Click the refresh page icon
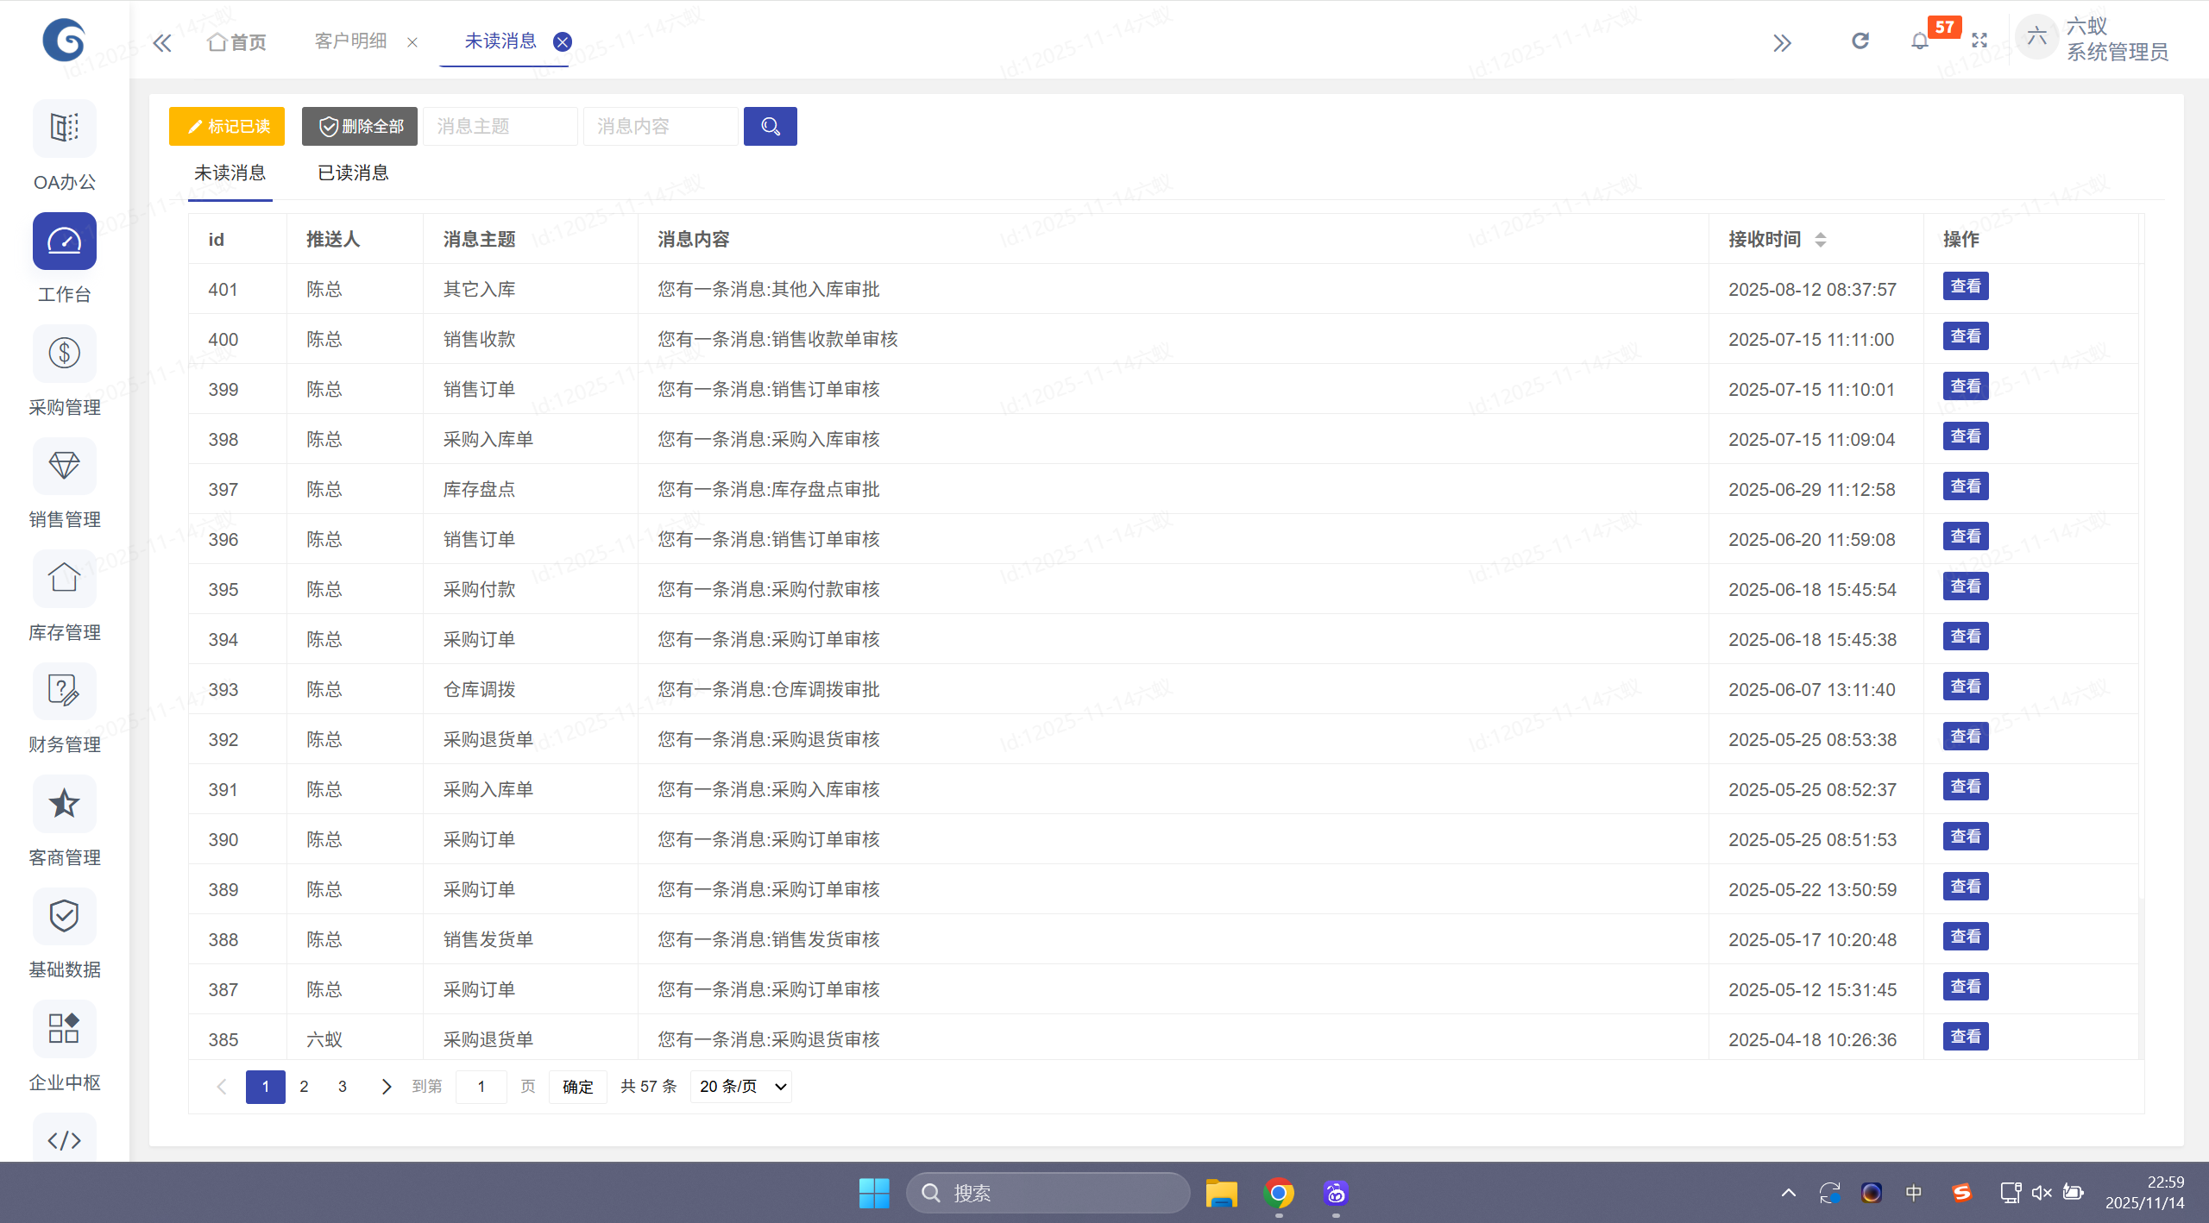2209x1223 pixels. tap(1860, 41)
